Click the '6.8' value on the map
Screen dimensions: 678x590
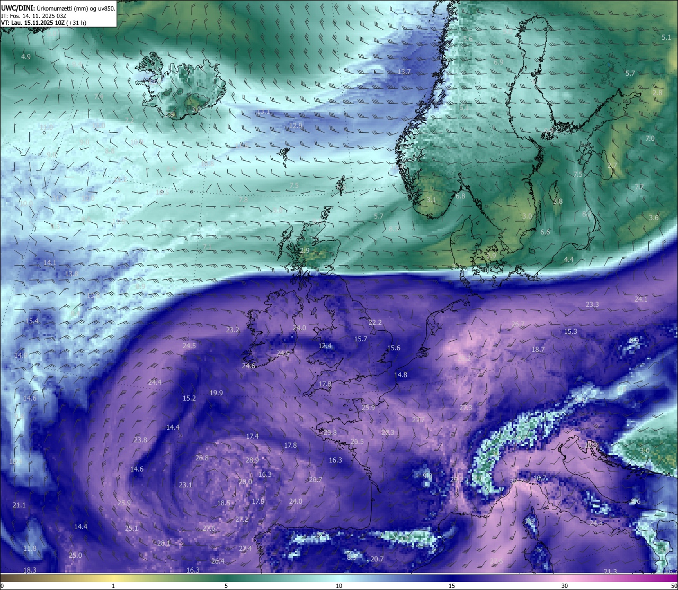(x=460, y=196)
